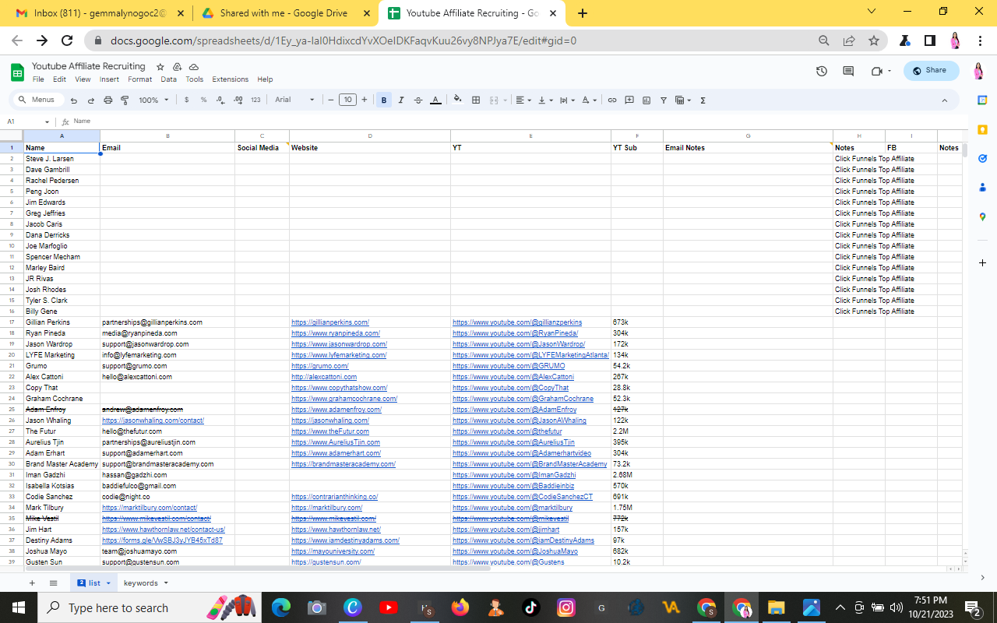This screenshot has height=623, width=997.
Task: Open the borders tool
Action: tap(476, 100)
